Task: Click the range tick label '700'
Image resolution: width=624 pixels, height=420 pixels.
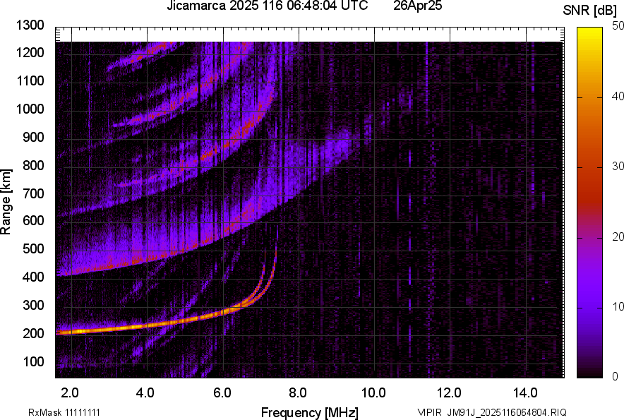Action: click(33, 193)
